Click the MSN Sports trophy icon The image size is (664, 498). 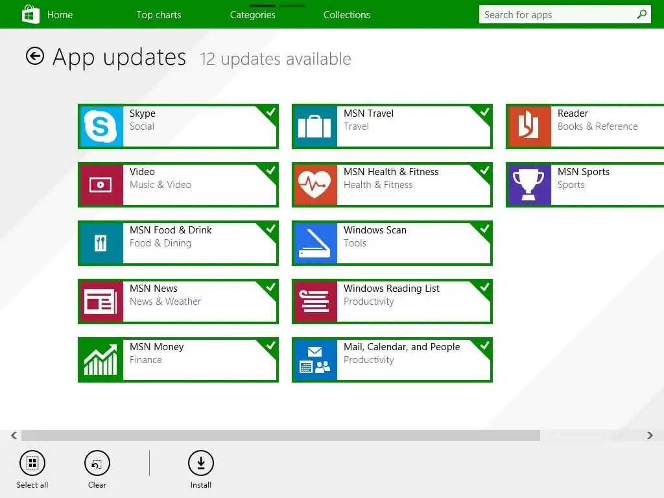tap(529, 185)
